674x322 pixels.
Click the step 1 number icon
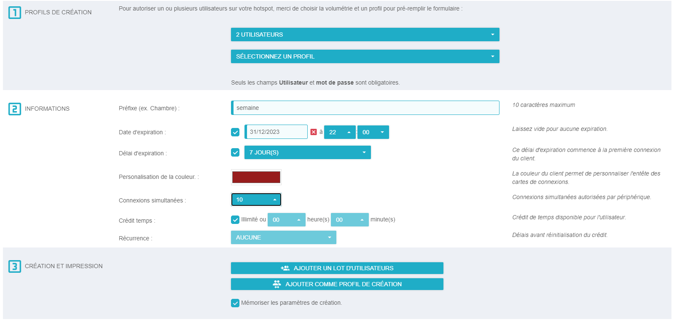click(15, 13)
